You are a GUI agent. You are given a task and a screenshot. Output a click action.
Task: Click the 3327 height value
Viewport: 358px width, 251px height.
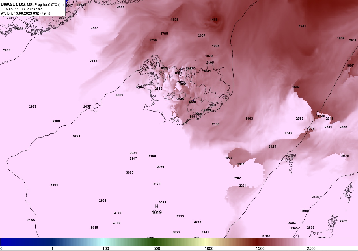click(176, 232)
